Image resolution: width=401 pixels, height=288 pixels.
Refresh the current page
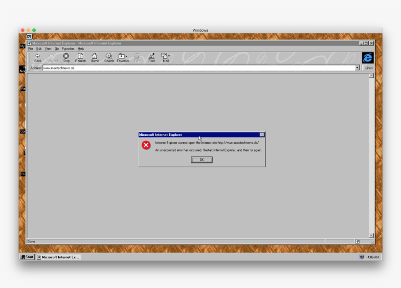81,58
